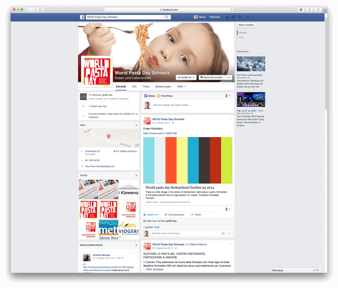Click Nachricht senden button
Image resolution: width=338 pixels, height=288 pixels.
211,77
